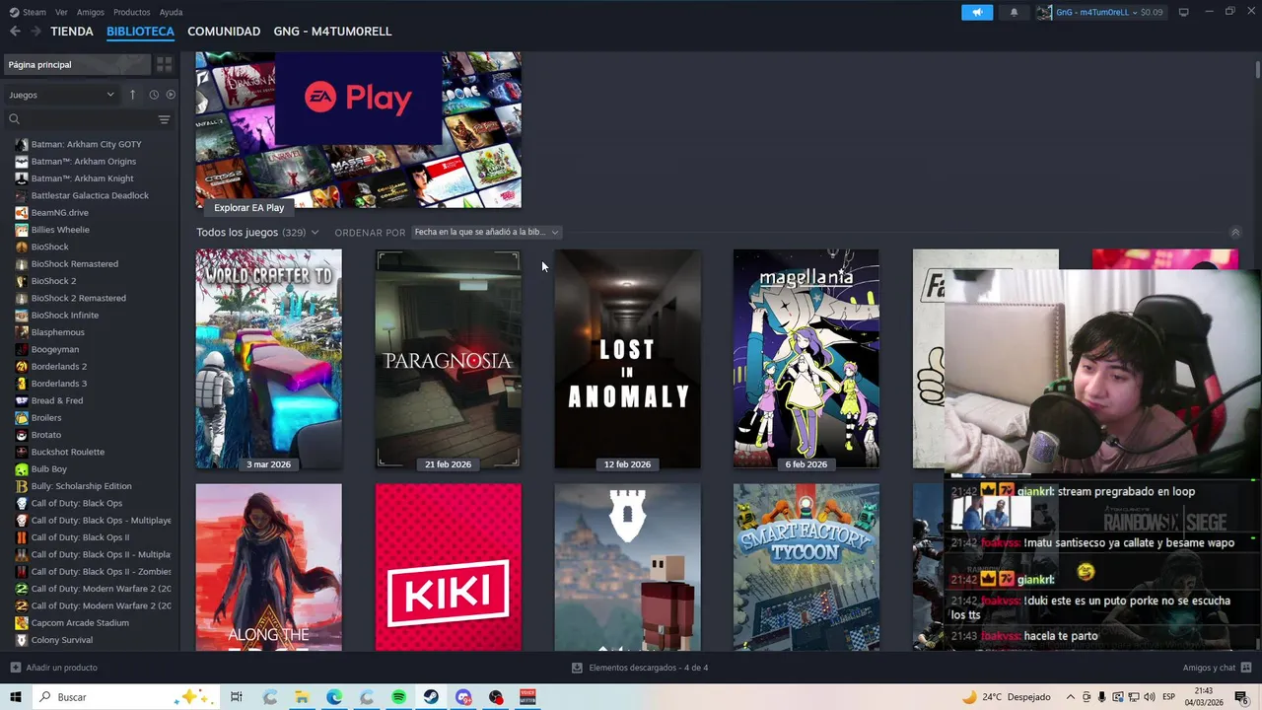Screen dimensions: 1262x710
Task: Toggle the ready-to-play filter icon
Action: tap(171, 95)
